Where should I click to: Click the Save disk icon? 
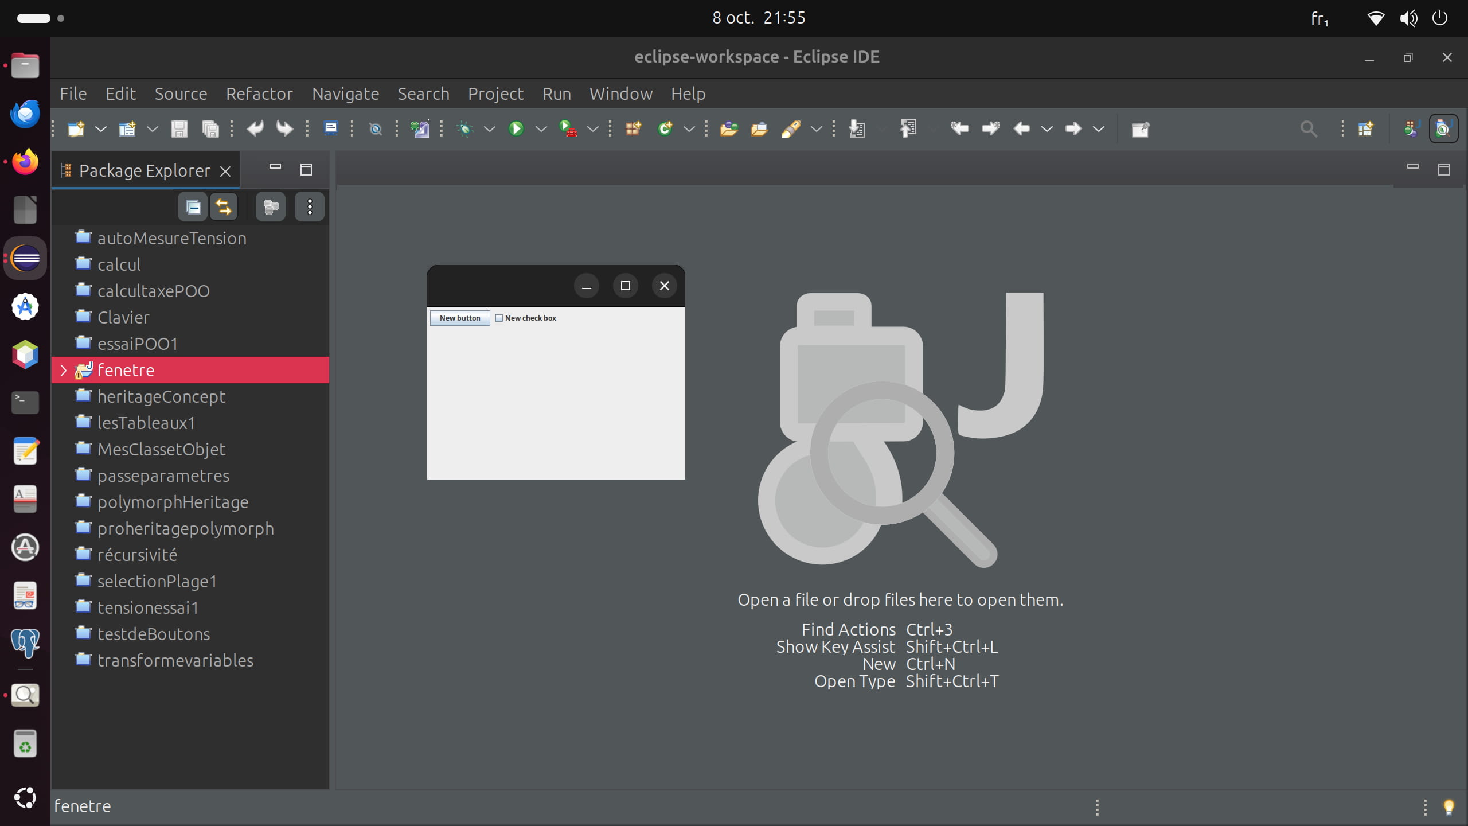(179, 128)
